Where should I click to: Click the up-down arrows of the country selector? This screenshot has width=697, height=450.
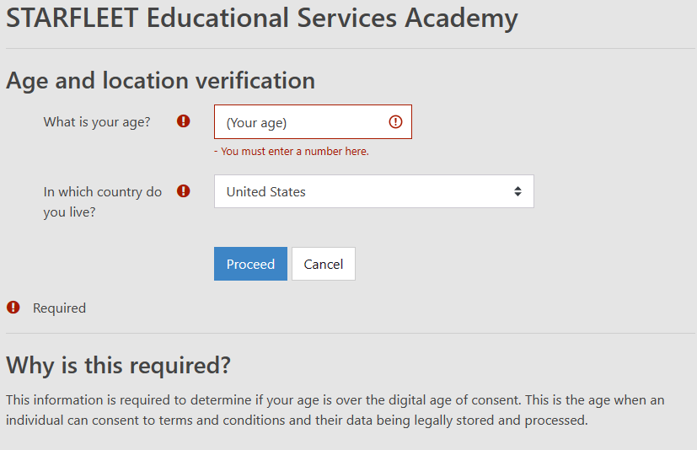(517, 191)
